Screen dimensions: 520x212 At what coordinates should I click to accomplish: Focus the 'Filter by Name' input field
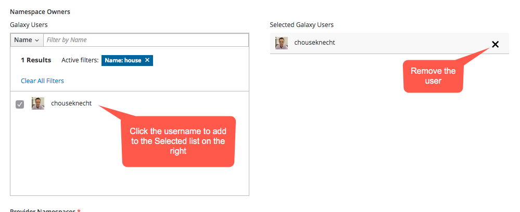[146, 39]
